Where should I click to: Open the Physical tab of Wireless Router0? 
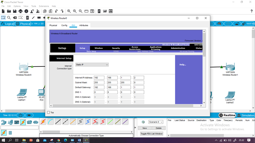[53, 25]
